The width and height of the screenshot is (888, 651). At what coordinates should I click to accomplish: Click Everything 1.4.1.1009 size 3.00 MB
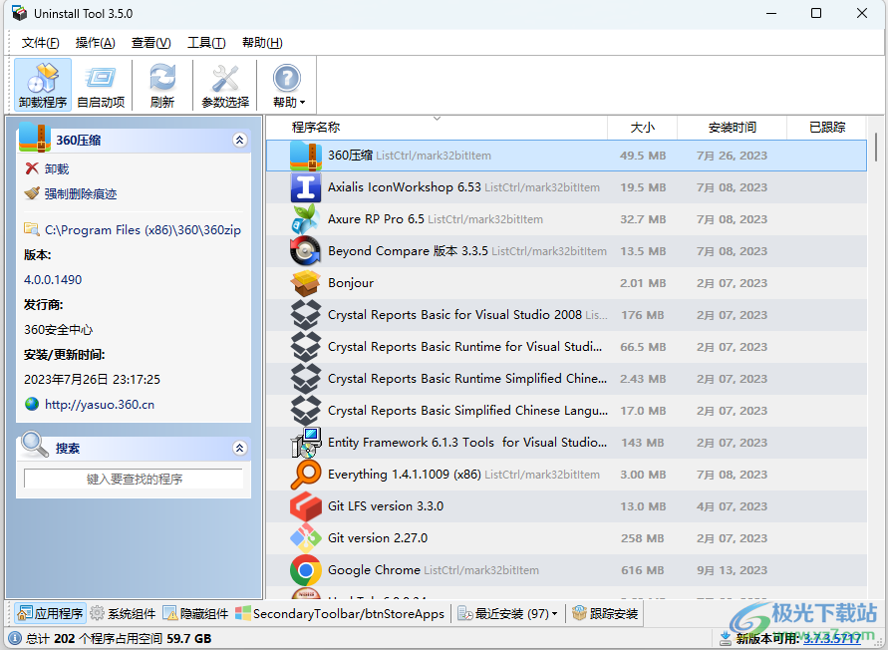[643, 475]
